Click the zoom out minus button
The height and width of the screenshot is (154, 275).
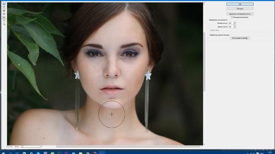pos(9,147)
